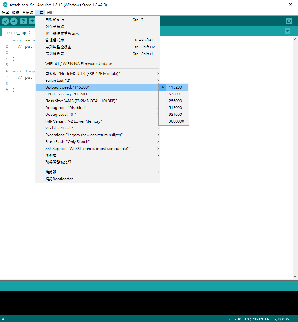The height and width of the screenshot is (322, 298).
Task: Click the editor scrollbar up arrow
Action: [295, 39]
